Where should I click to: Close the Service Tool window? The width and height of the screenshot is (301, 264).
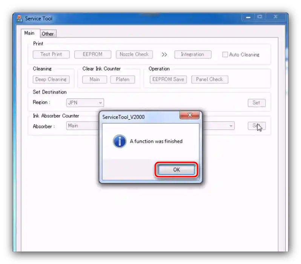coord(275,17)
